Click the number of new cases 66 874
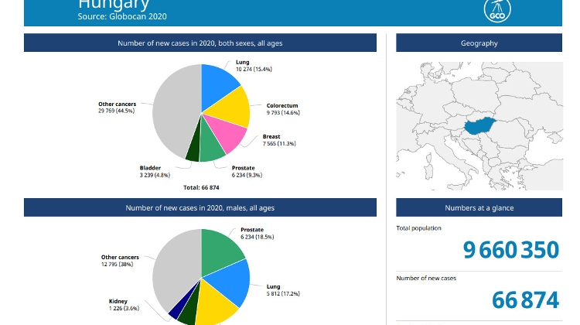 (524, 299)
